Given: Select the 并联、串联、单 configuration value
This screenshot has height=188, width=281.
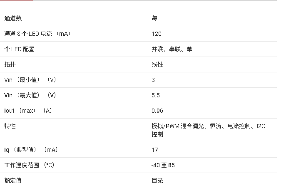Looking at the screenshot, I should [172, 49].
